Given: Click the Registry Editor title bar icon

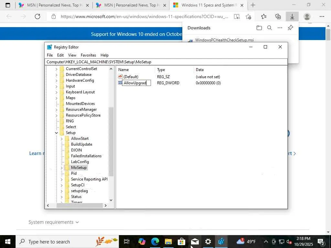Looking at the screenshot, I should point(49,47).
